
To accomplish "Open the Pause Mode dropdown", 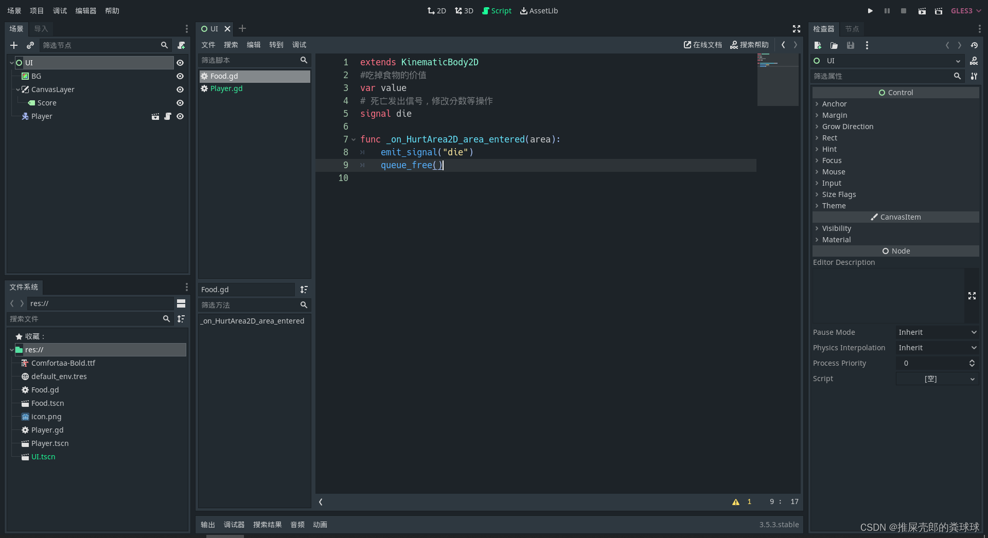I will (937, 332).
